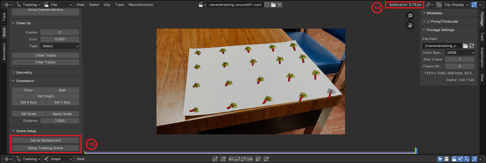Click the Floor orientation button
486x163 pixels.
click(x=29, y=90)
